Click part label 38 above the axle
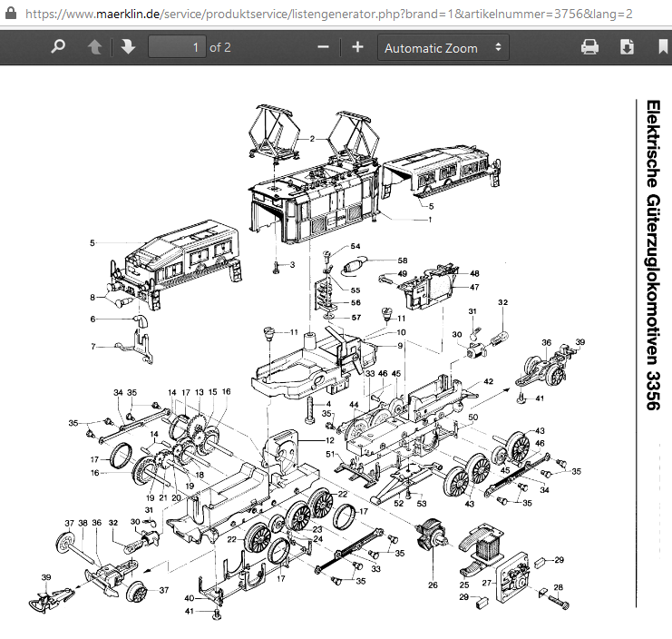672x639 pixels. click(x=83, y=523)
